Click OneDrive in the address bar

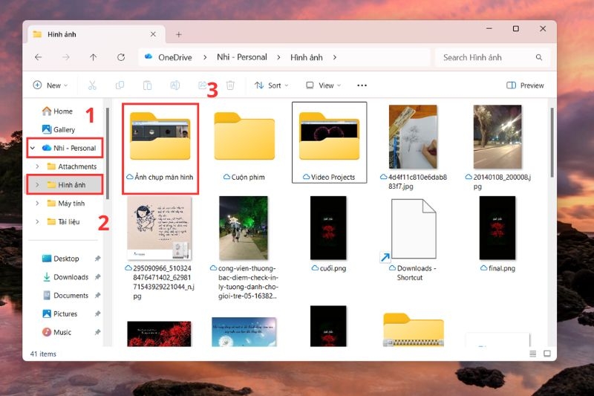pyautogui.click(x=175, y=57)
